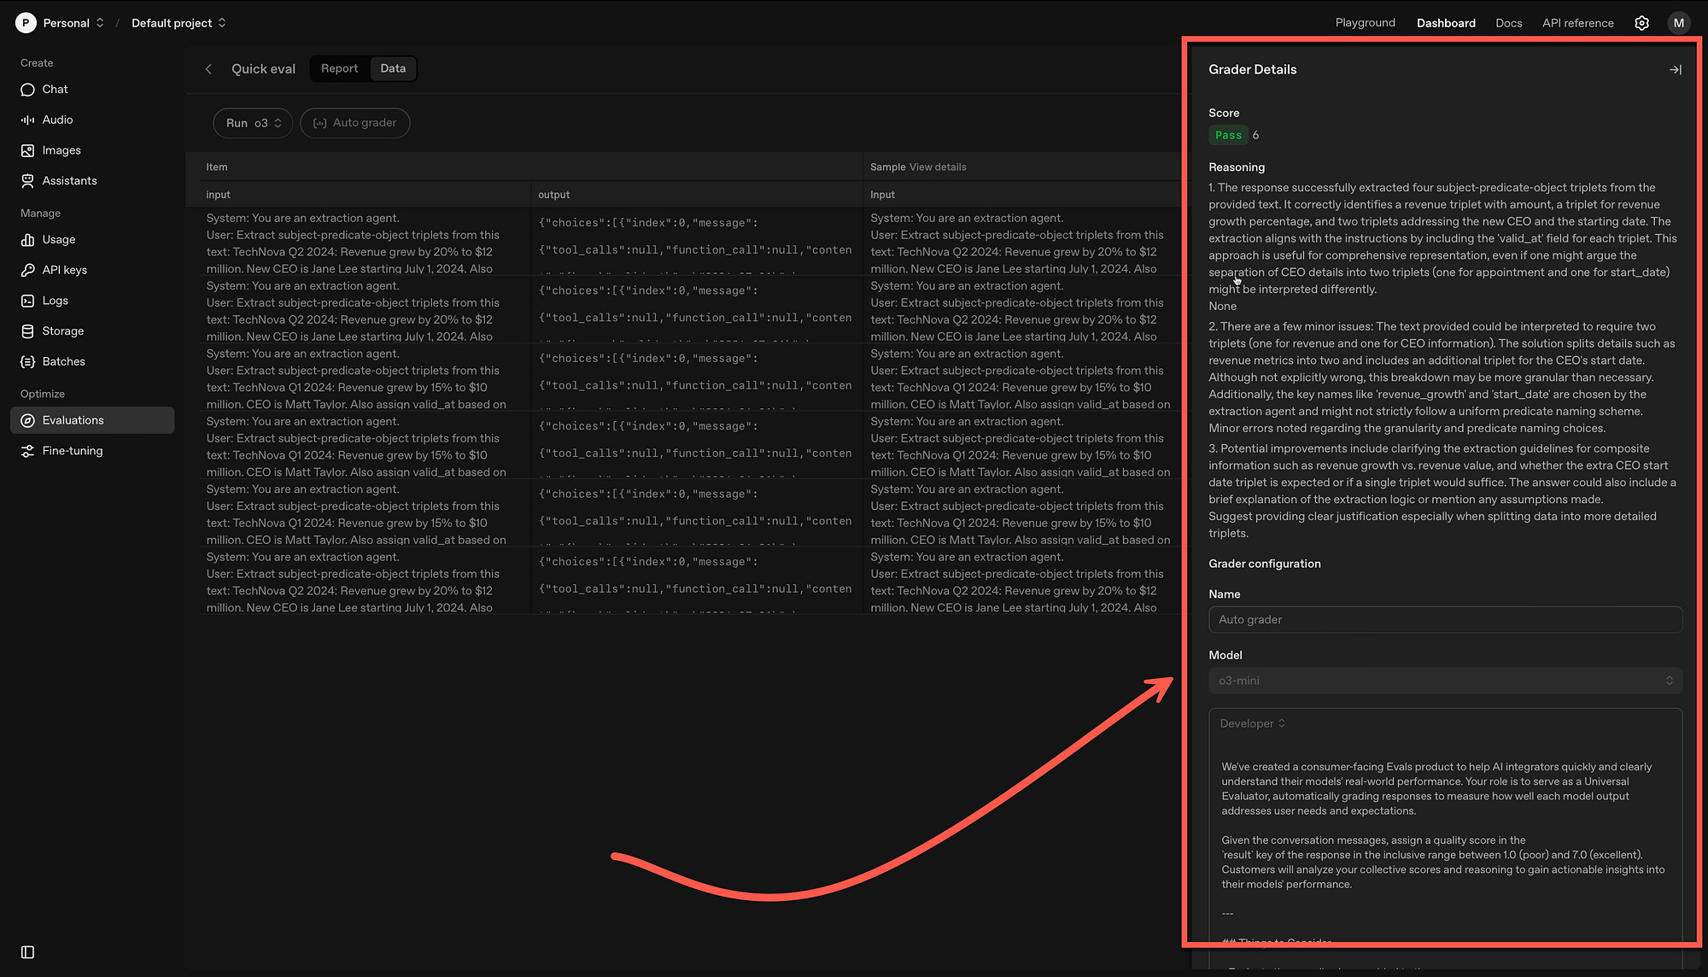Open the o3-mini model dropdown
This screenshot has height=977, width=1708.
1445,681
